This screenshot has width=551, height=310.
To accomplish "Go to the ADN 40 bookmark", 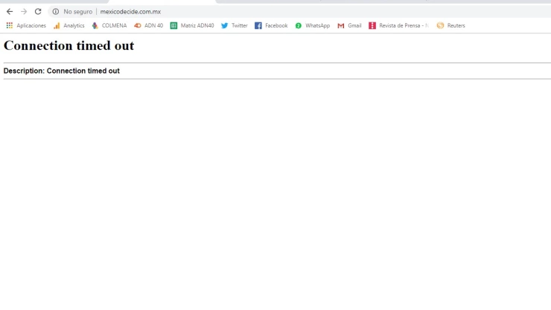I will (x=148, y=25).
